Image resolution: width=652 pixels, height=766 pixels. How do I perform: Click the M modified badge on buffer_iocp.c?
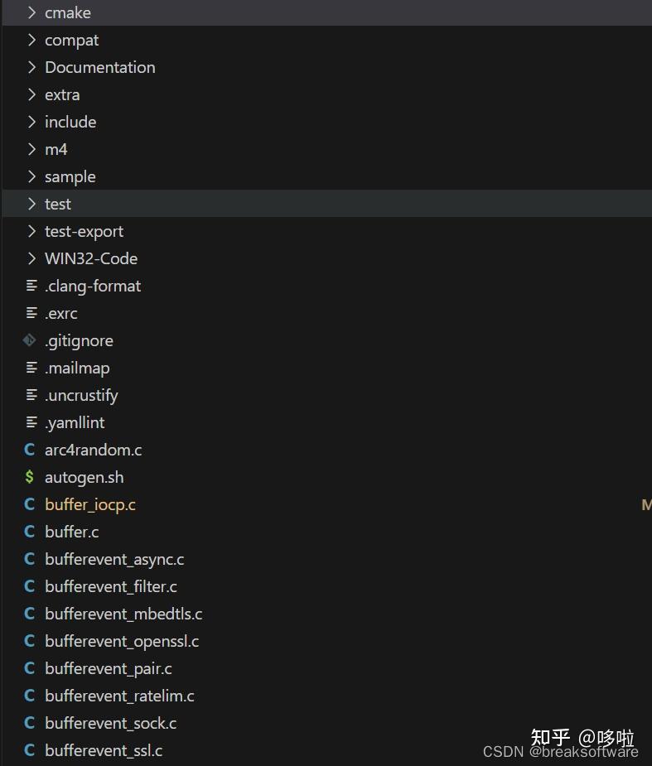[x=647, y=504]
